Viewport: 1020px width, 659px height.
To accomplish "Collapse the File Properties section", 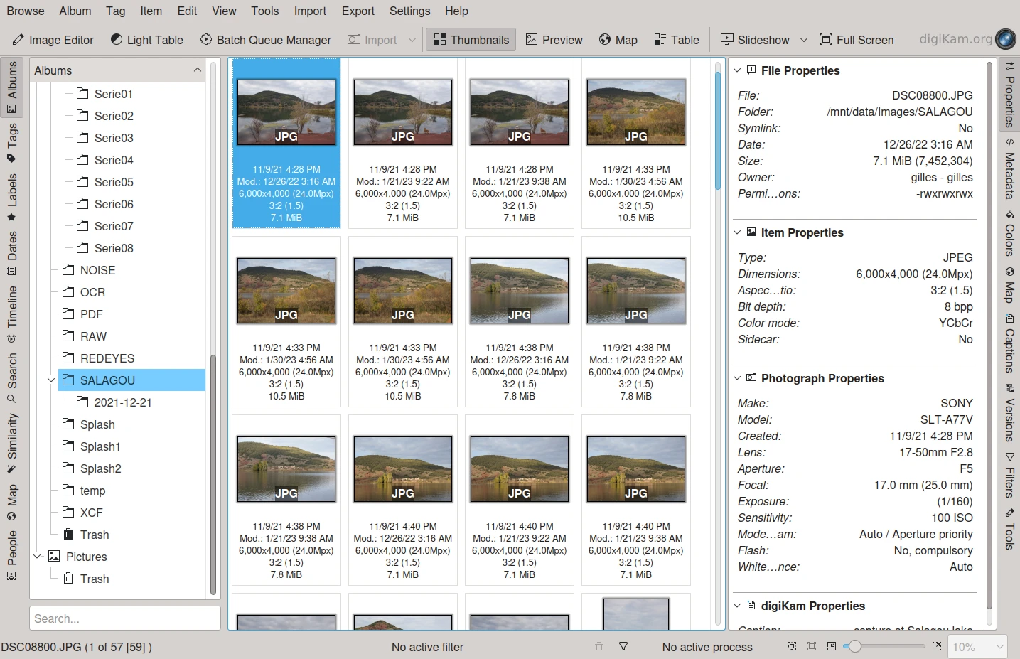I will (x=737, y=70).
